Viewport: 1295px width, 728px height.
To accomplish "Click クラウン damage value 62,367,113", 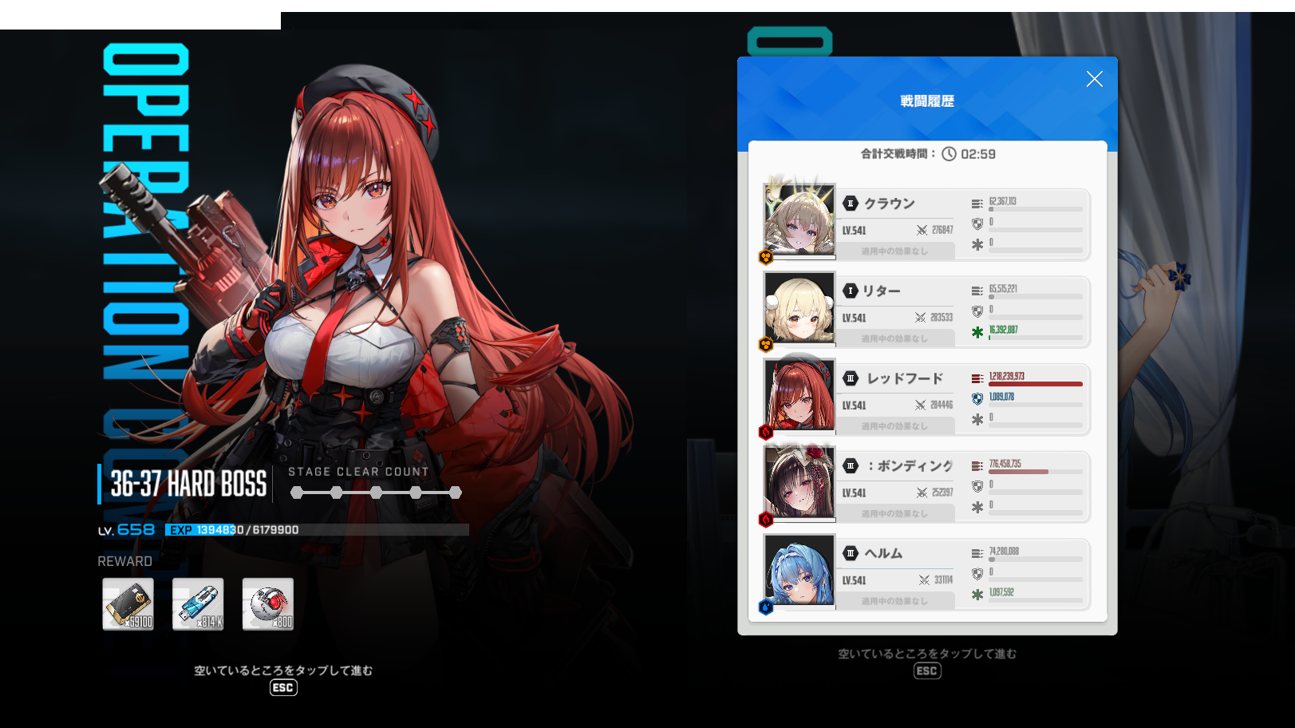I will (1002, 201).
